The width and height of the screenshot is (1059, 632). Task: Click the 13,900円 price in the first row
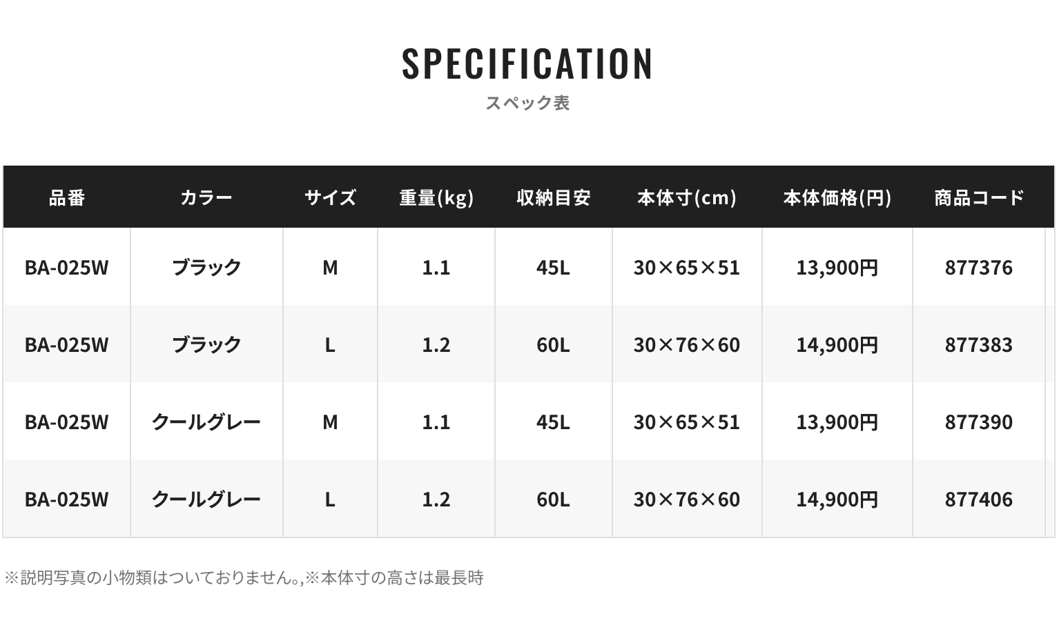pos(837,267)
